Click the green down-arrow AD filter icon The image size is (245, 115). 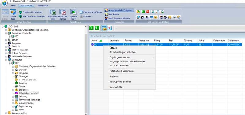[x=143, y=12]
